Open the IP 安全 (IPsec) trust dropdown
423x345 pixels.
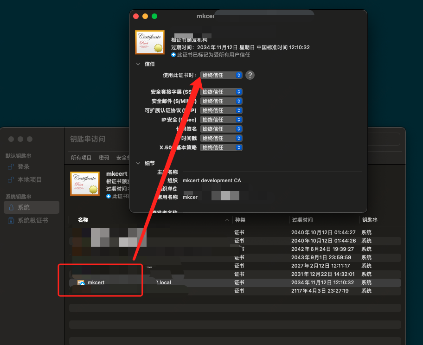tap(221, 120)
